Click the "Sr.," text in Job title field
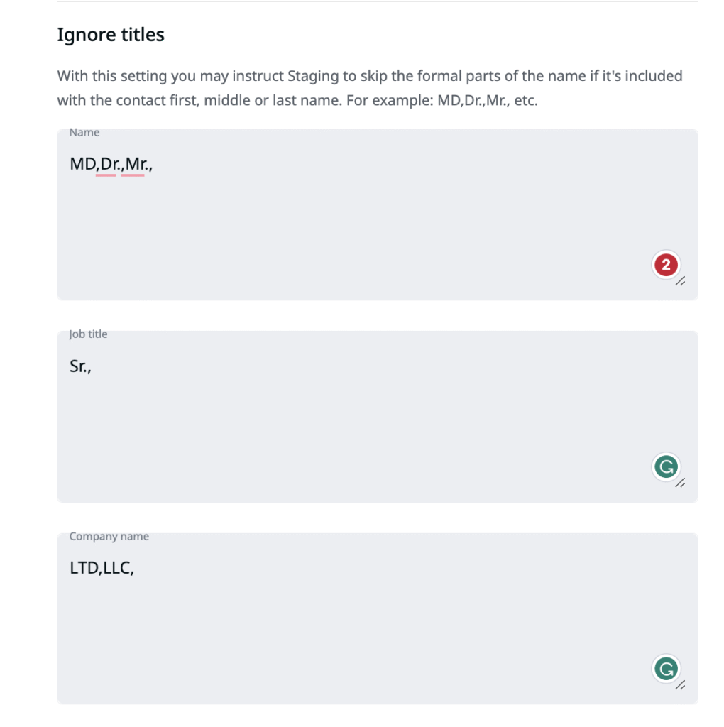Screen dimensions: 724x727 click(x=80, y=366)
